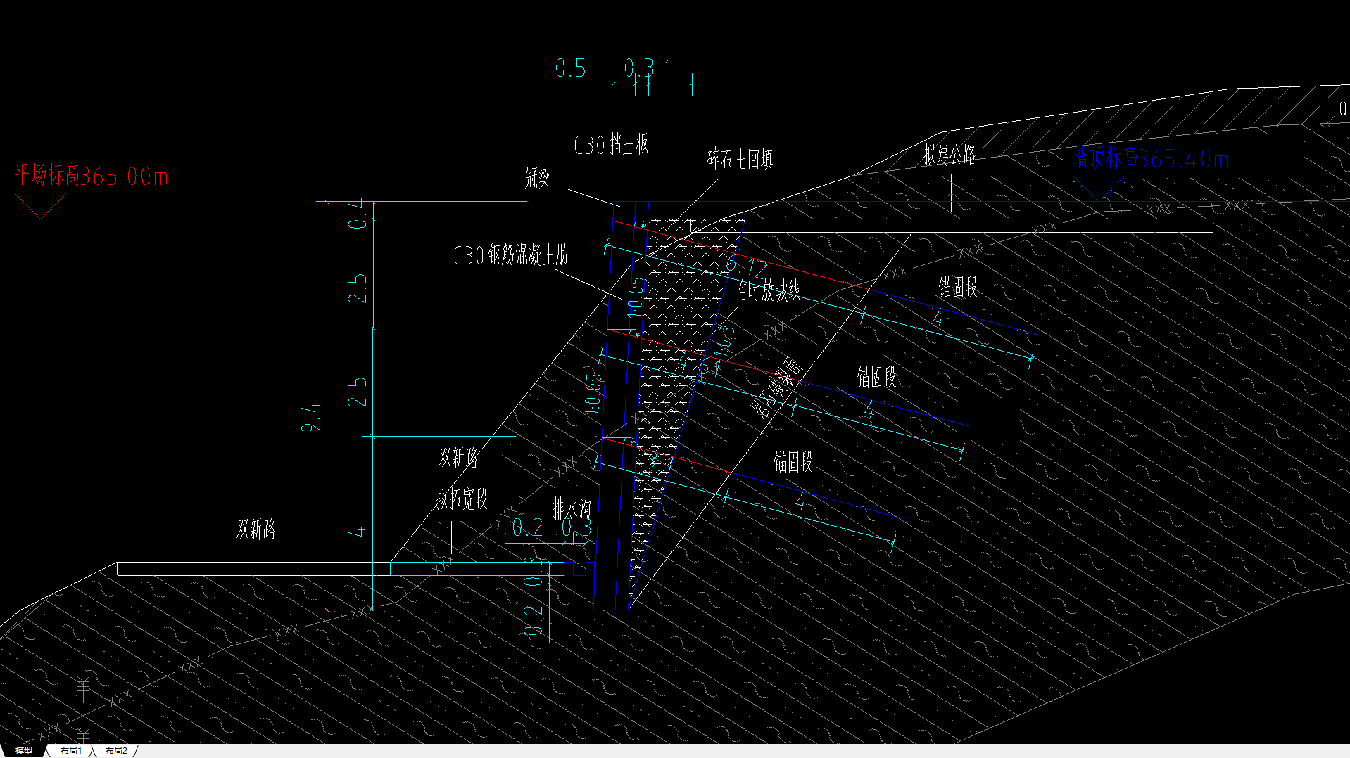
Task: Click the red elevation triangle marker
Action: pos(40,206)
